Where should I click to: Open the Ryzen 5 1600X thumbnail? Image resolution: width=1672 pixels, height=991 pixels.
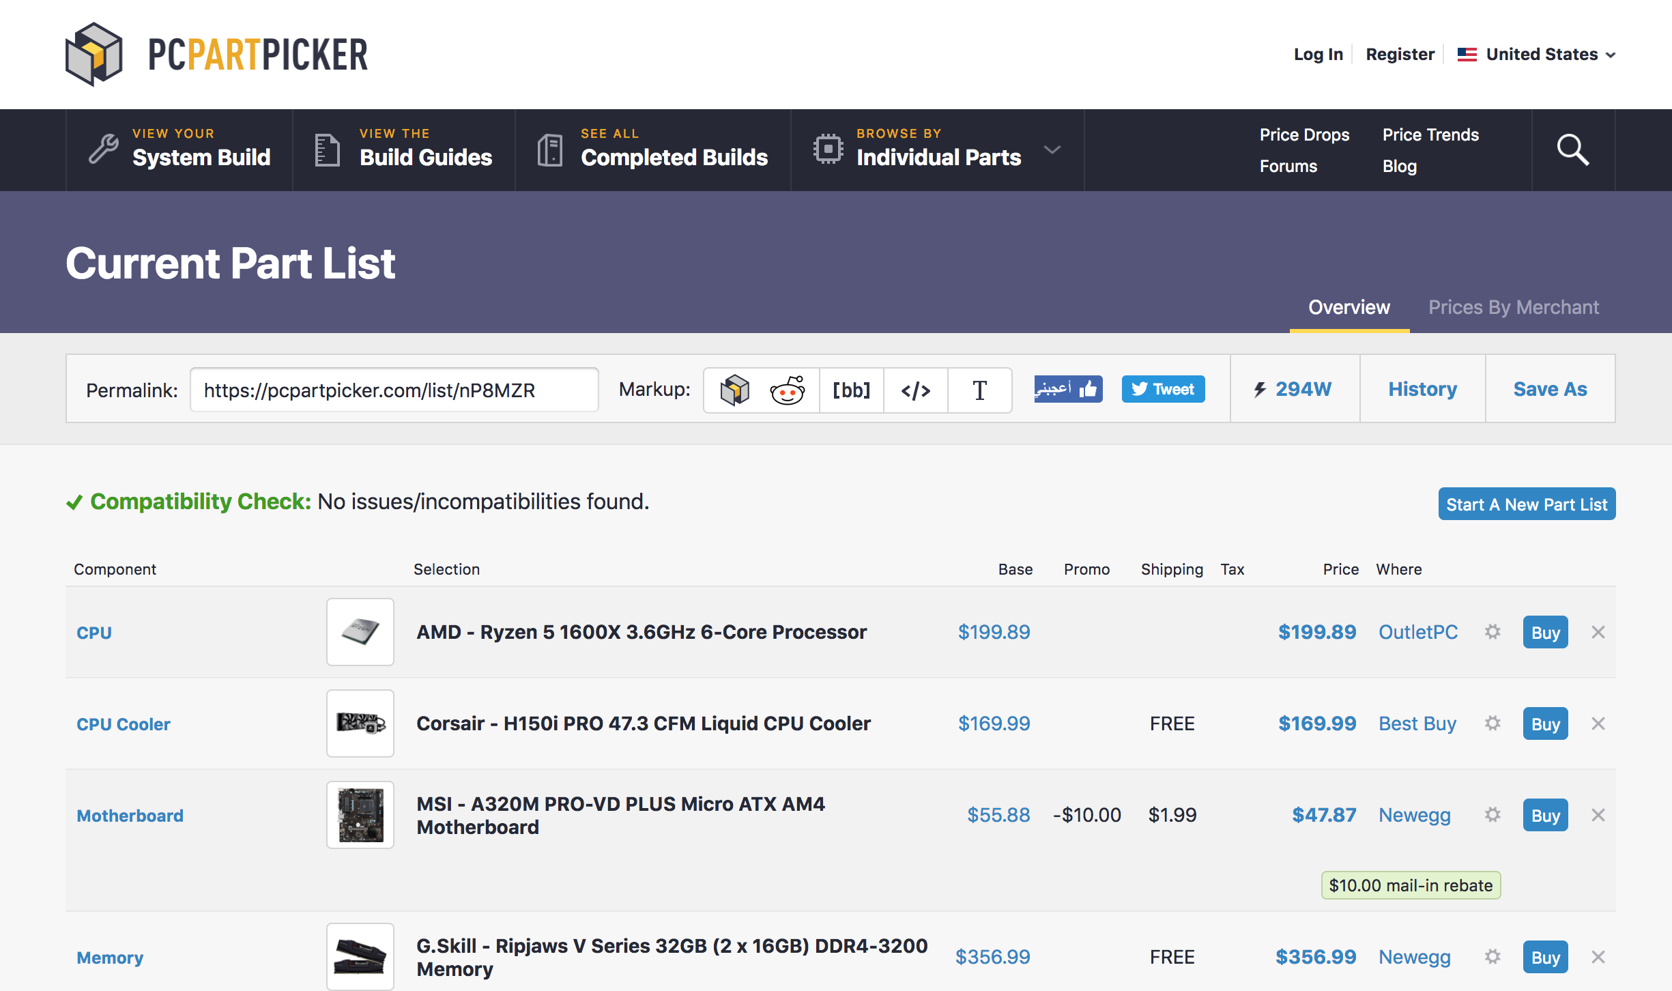coord(360,632)
